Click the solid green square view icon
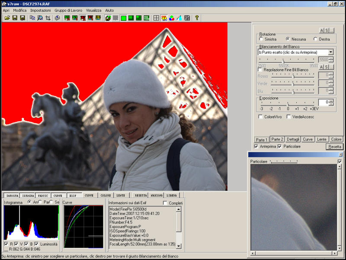The width and height of the screenshot is (346, 260). [124, 18]
